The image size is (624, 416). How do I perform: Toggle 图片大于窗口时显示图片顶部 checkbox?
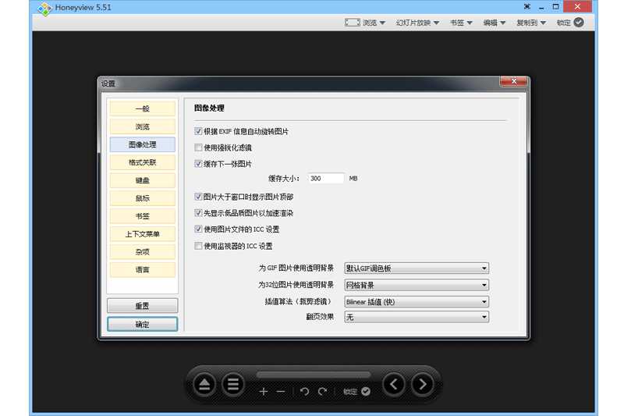(x=198, y=197)
